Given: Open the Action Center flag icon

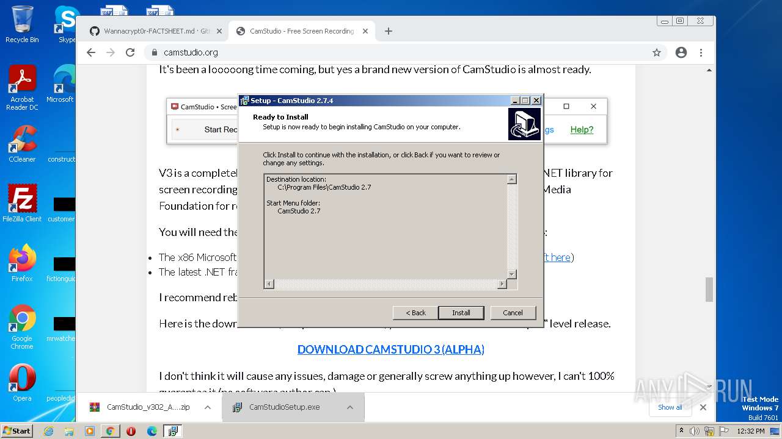Looking at the screenshot, I should [723, 431].
